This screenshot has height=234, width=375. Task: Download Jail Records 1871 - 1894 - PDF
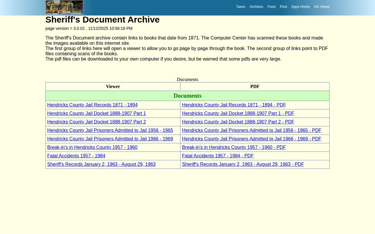point(234,105)
